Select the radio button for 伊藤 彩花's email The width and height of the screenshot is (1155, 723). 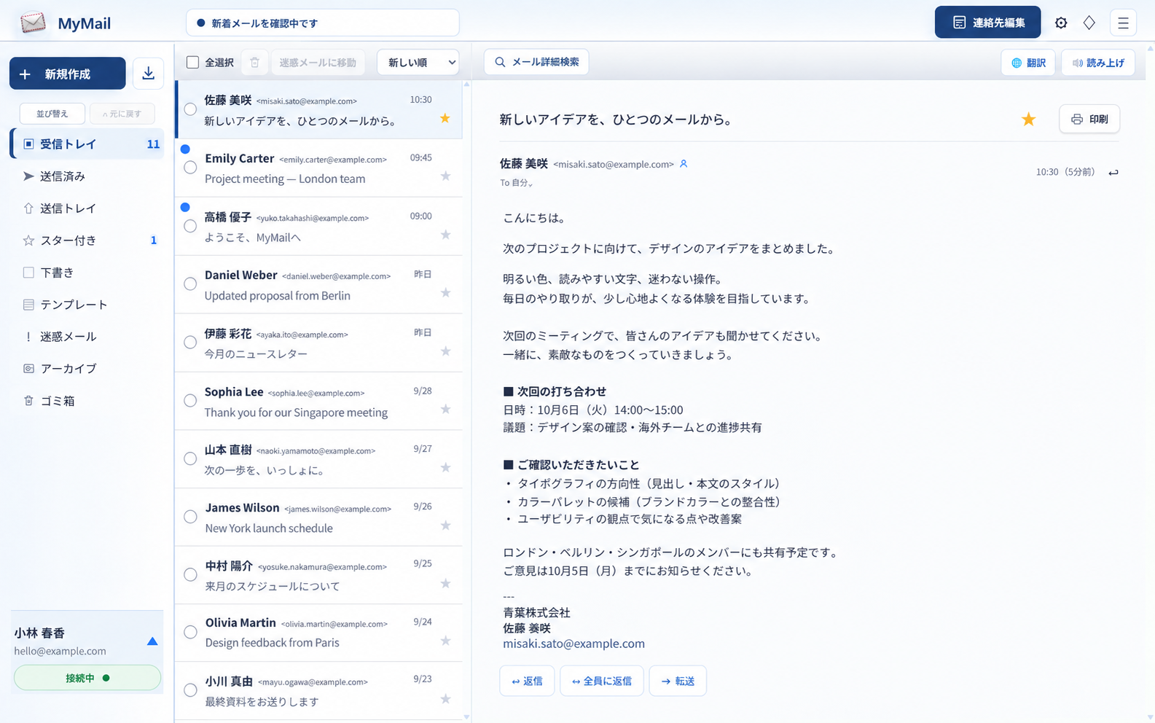(190, 343)
